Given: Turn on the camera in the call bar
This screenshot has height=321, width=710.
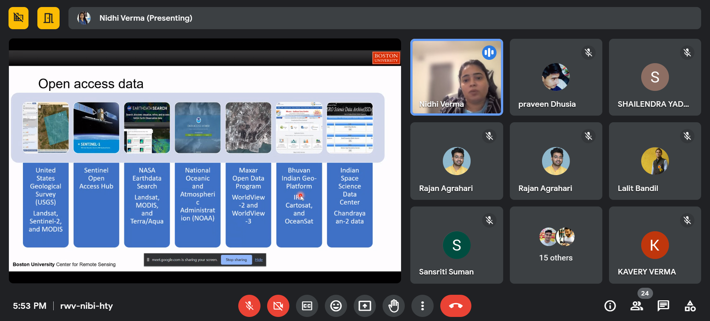Looking at the screenshot, I should click(278, 306).
